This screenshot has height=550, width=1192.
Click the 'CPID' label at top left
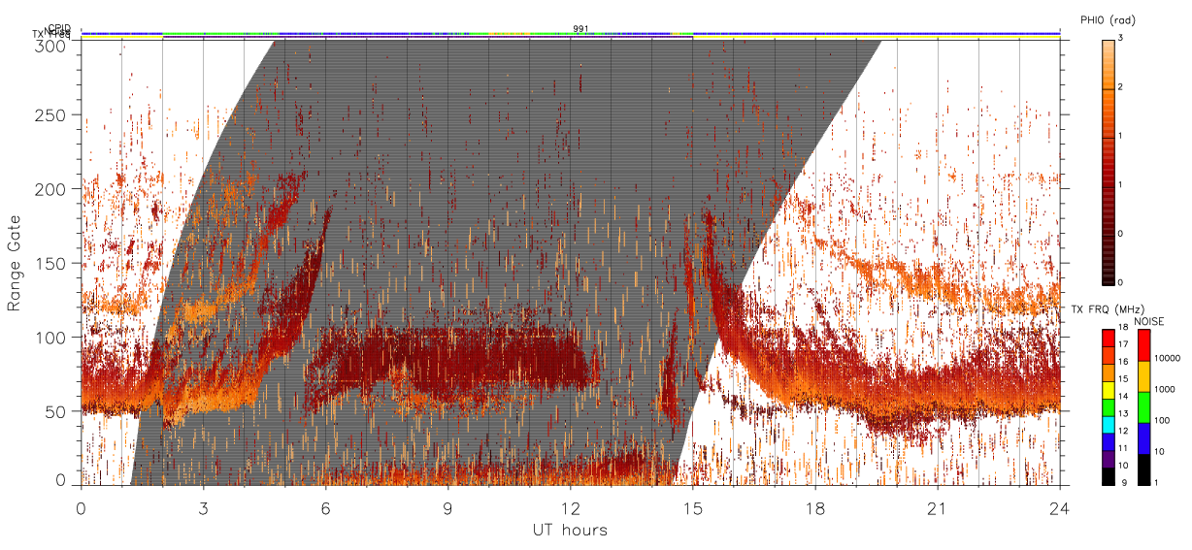[59, 28]
